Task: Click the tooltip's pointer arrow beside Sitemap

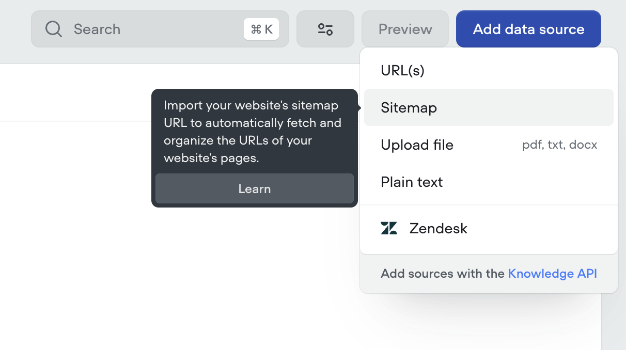Action: pos(359,108)
